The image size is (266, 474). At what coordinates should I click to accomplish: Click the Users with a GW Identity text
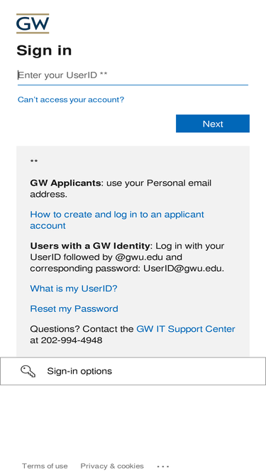(x=89, y=246)
